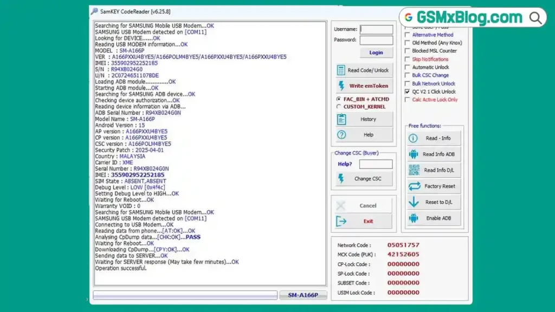Click the SamKEY key icon in title bar
The height and width of the screenshot is (312, 555).
[x=94, y=11]
